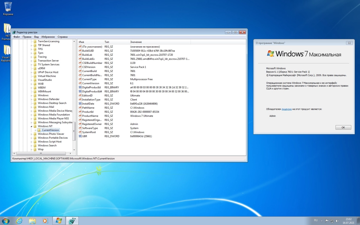Select the InstallDate DWORD value icon

click(x=80, y=103)
